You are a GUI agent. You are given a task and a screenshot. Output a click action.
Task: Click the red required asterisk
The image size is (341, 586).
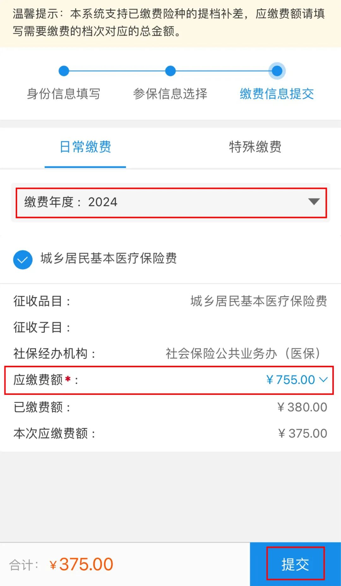tap(68, 378)
